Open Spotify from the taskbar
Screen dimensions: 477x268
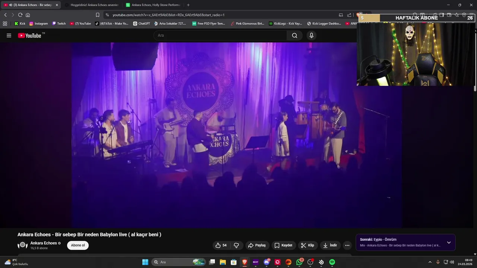coord(332,262)
